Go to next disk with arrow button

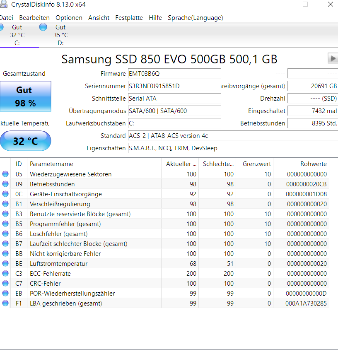333,58
